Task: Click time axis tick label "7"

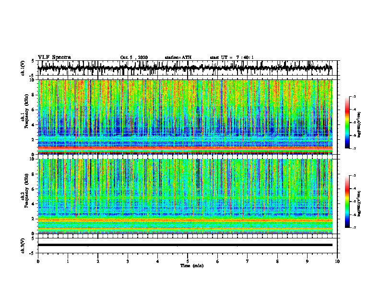Action: point(248,261)
